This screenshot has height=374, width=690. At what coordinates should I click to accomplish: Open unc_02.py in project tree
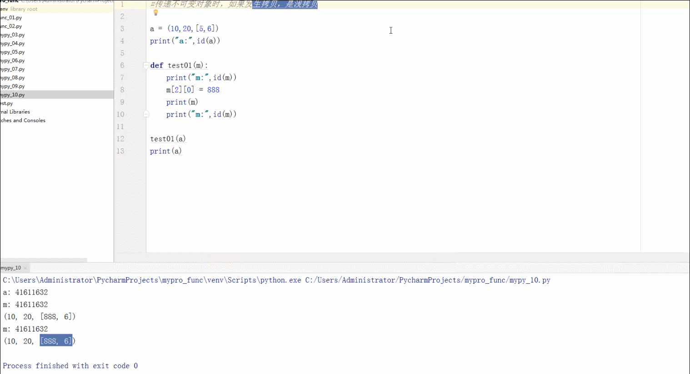click(11, 26)
